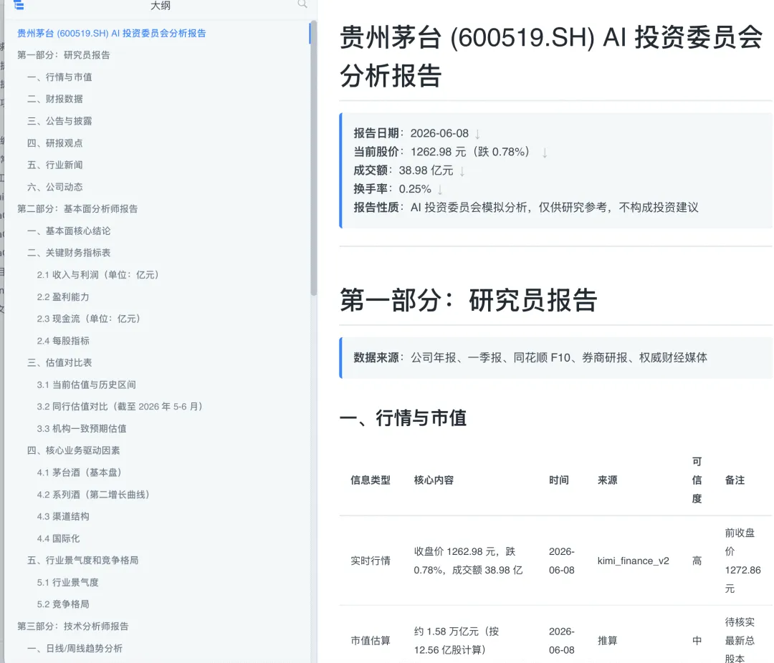Open 4.2 系列酒（第二增长曲线） entry

93,494
